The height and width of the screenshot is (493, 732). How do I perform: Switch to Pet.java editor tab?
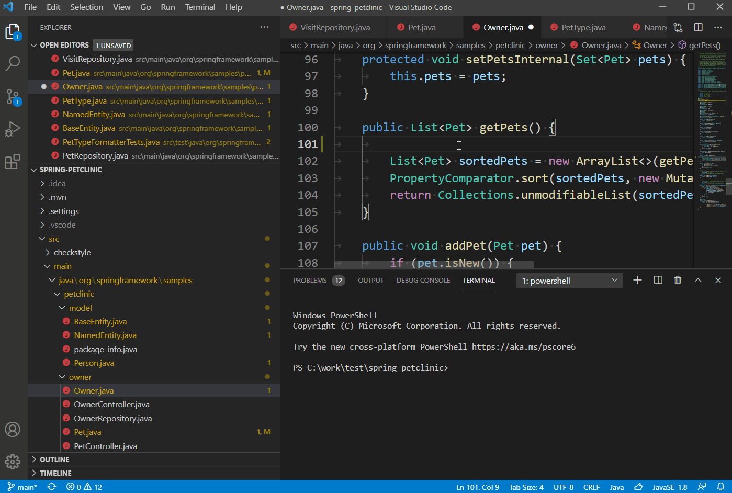coord(422,27)
